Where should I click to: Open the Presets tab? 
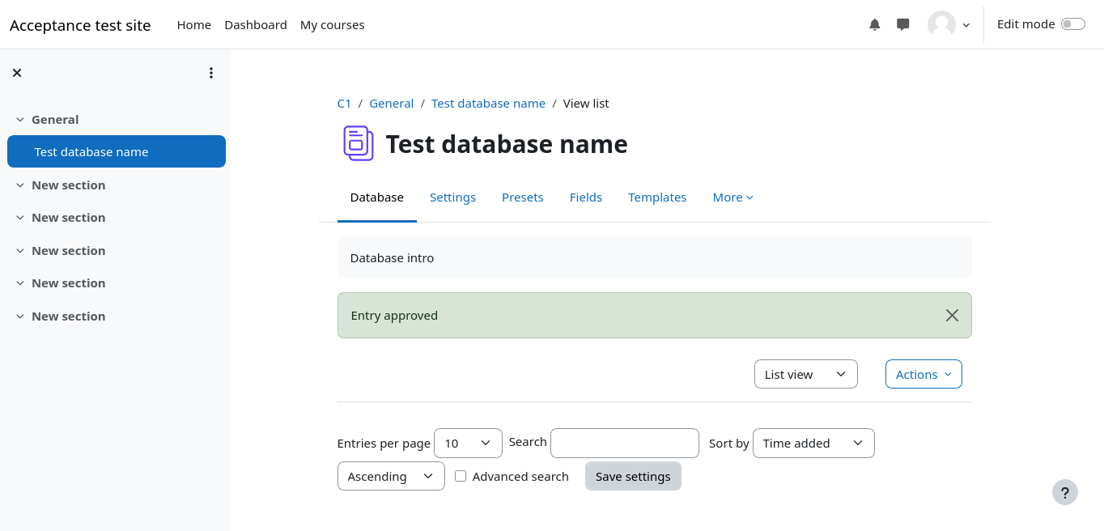pos(522,198)
